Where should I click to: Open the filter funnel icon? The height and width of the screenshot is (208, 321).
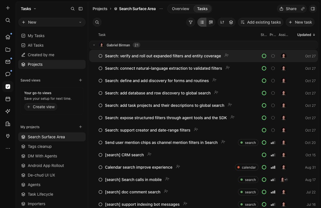click(x=191, y=22)
